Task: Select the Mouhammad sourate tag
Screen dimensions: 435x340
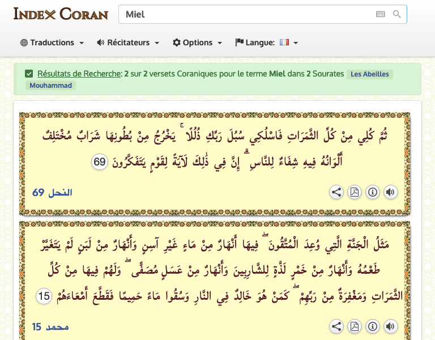Action: point(51,85)
